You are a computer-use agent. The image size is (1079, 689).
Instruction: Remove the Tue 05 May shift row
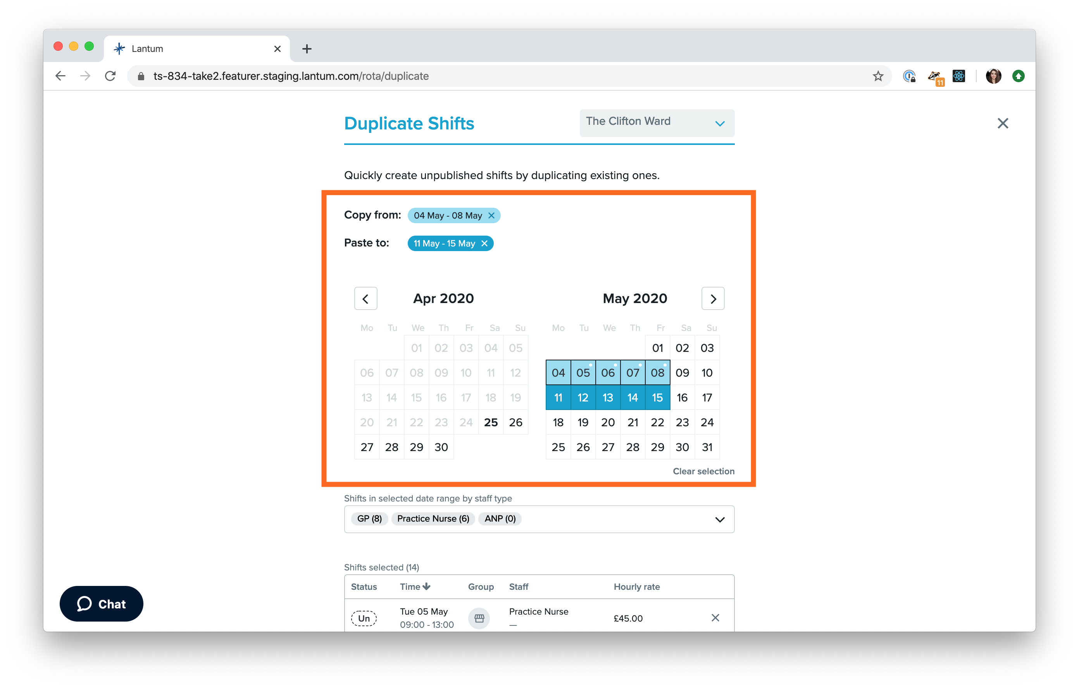point(715,618)
